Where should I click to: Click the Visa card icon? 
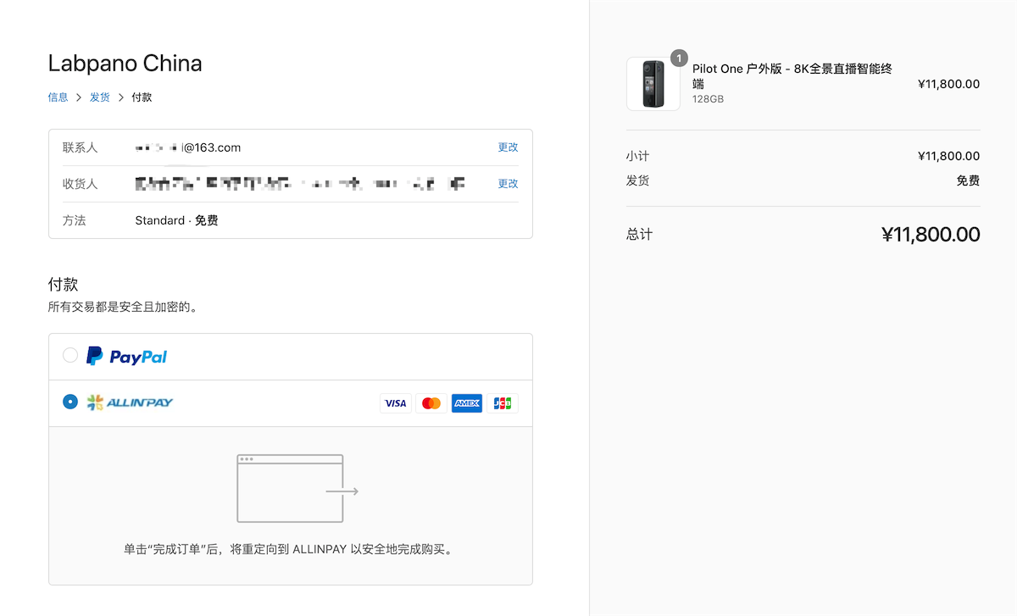tap(395, 403)
